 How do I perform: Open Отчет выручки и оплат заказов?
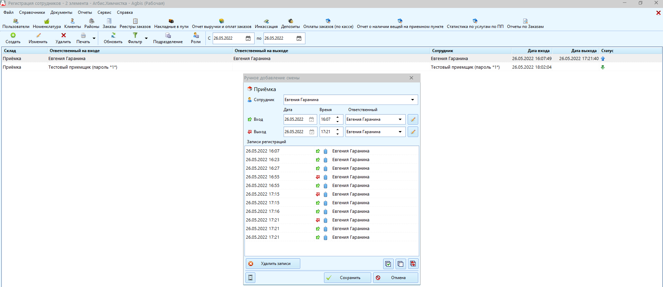tap(222, 24)
